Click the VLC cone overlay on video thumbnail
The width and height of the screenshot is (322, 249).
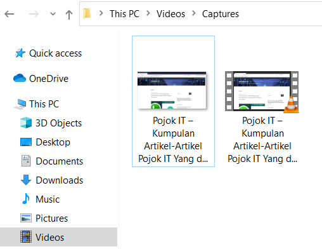291,104
